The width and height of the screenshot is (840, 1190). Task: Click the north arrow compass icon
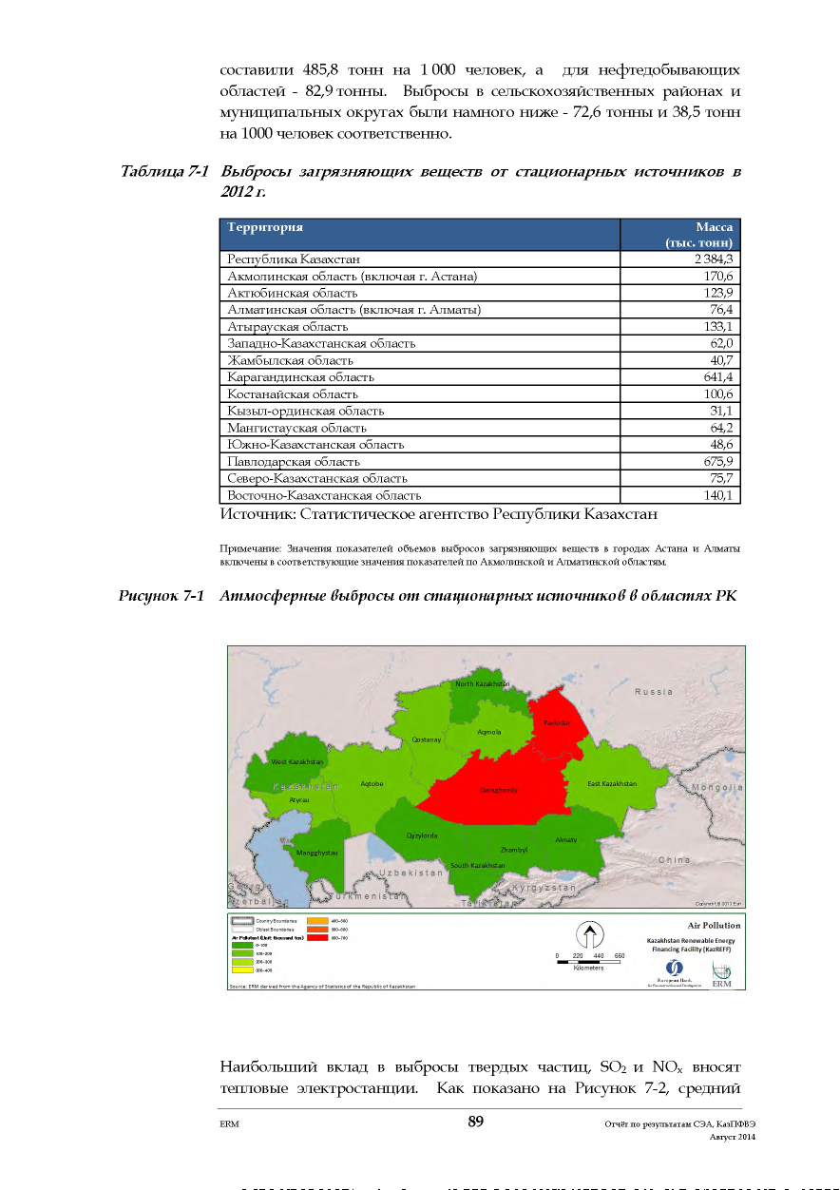(589, 936)
